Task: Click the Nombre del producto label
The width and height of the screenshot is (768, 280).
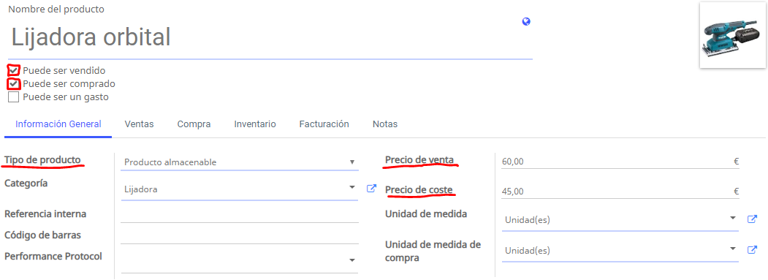Action: pos(56,10)
